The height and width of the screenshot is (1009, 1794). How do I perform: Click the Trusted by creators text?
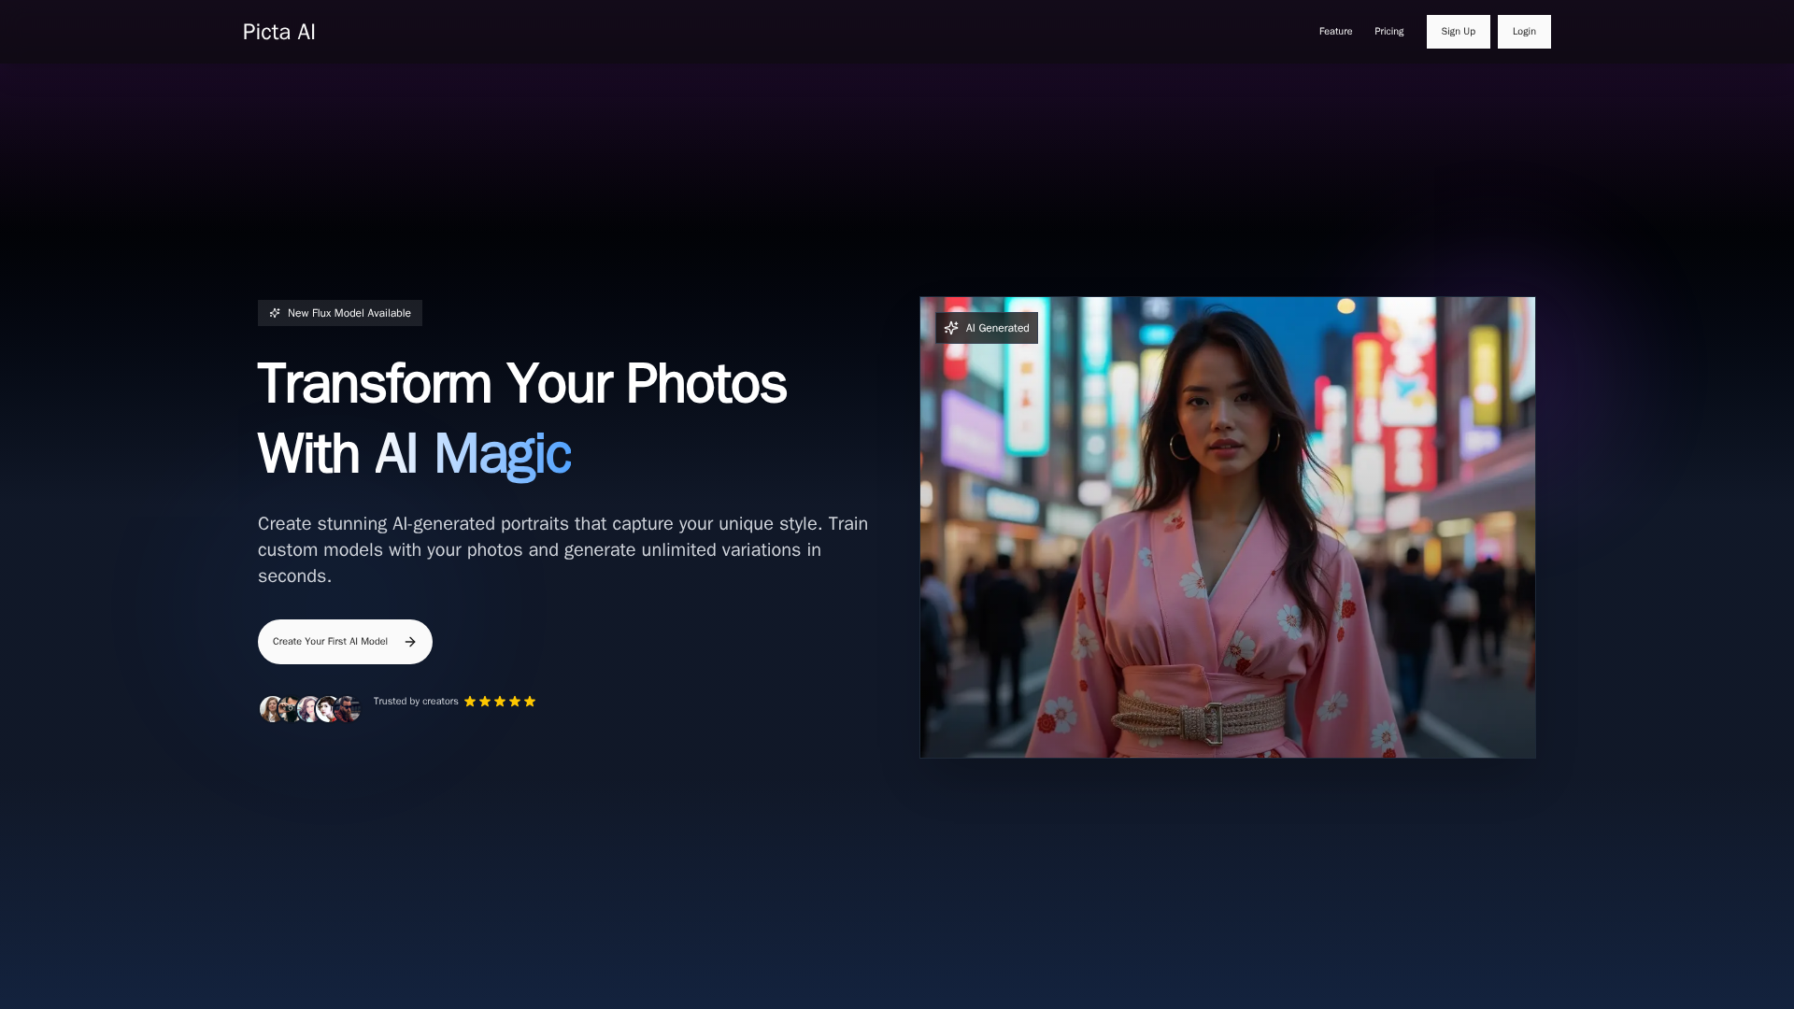[416, 701]
